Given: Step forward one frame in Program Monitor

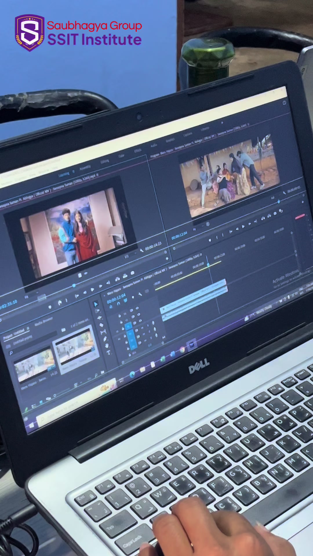Looking at the screenshot, I should [250, 224].
